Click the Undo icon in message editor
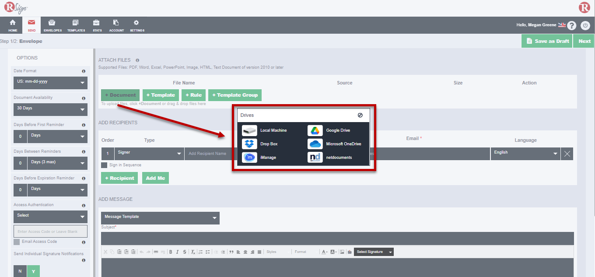 coord(141,252)
